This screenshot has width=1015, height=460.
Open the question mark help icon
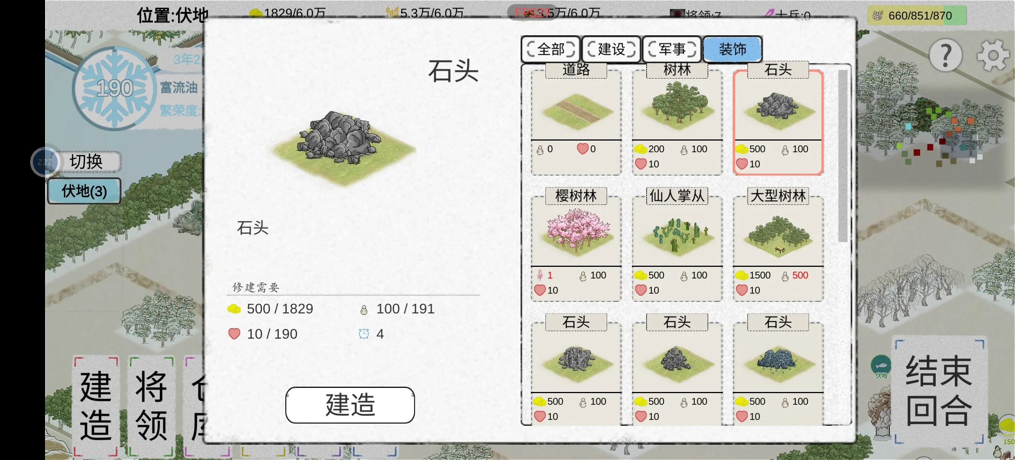[946, 56]
